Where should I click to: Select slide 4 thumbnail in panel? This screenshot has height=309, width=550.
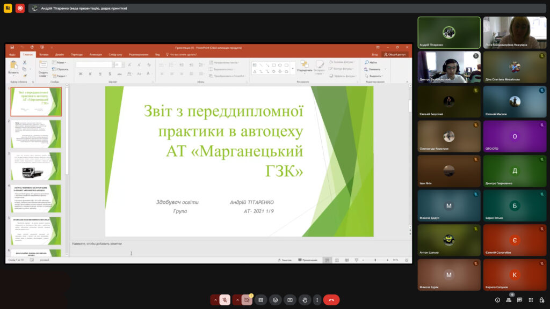tap(36, 198)
